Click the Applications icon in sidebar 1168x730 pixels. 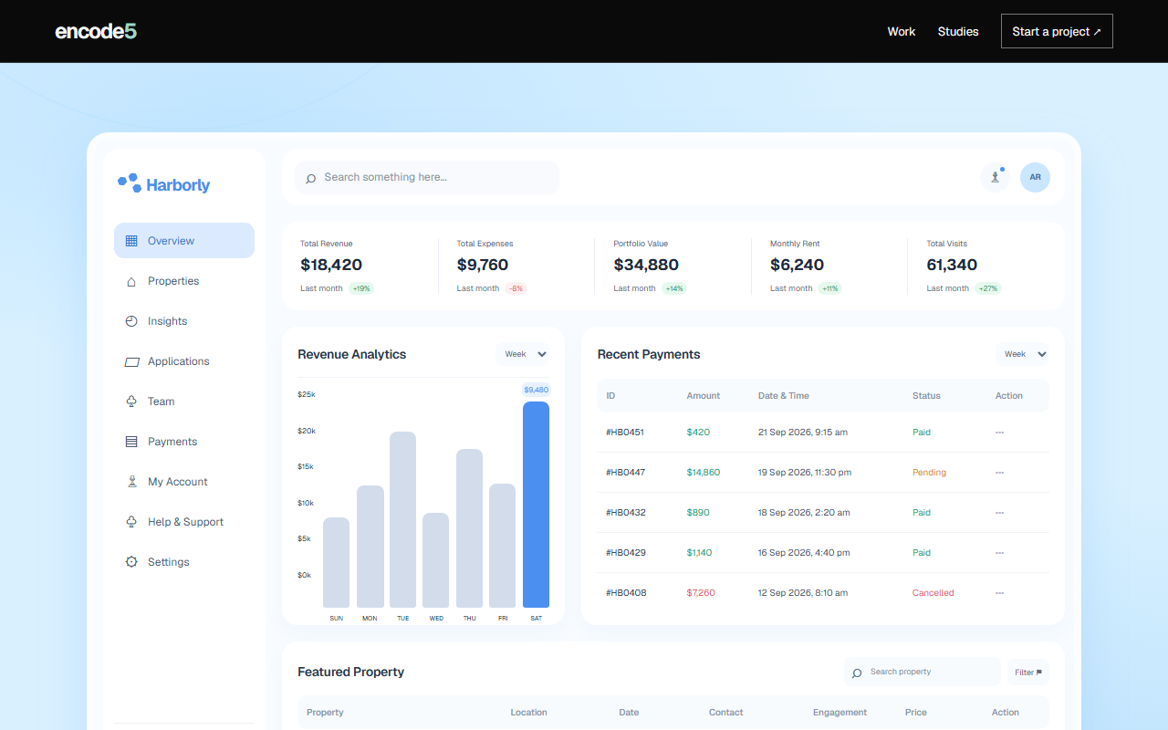[x=131, y=361]
